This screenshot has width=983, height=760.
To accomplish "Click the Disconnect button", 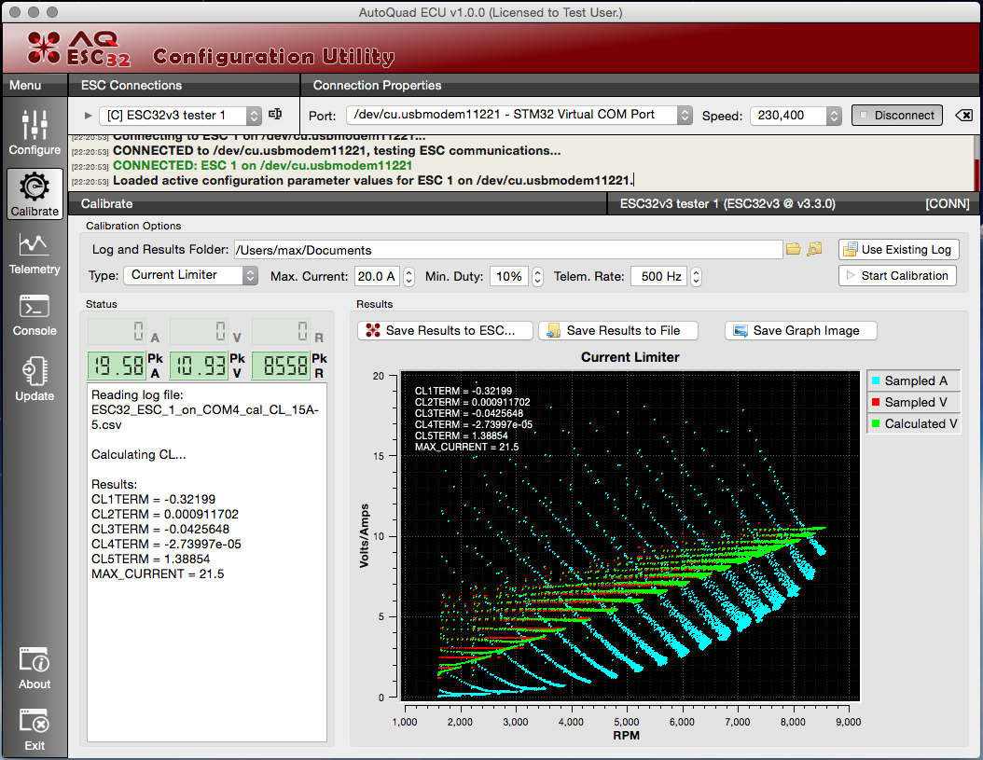I will pos(897,116).
